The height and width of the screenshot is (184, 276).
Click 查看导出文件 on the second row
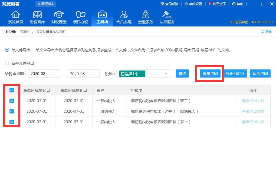[253, 111]
